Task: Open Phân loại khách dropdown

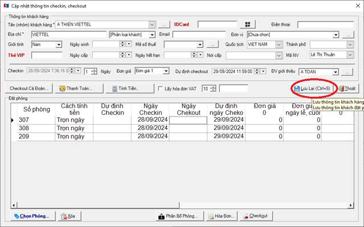Action: click(x=152, y=35)
